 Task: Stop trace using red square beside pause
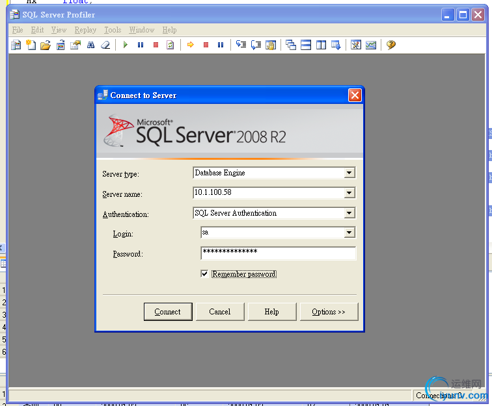click(156, 45)
